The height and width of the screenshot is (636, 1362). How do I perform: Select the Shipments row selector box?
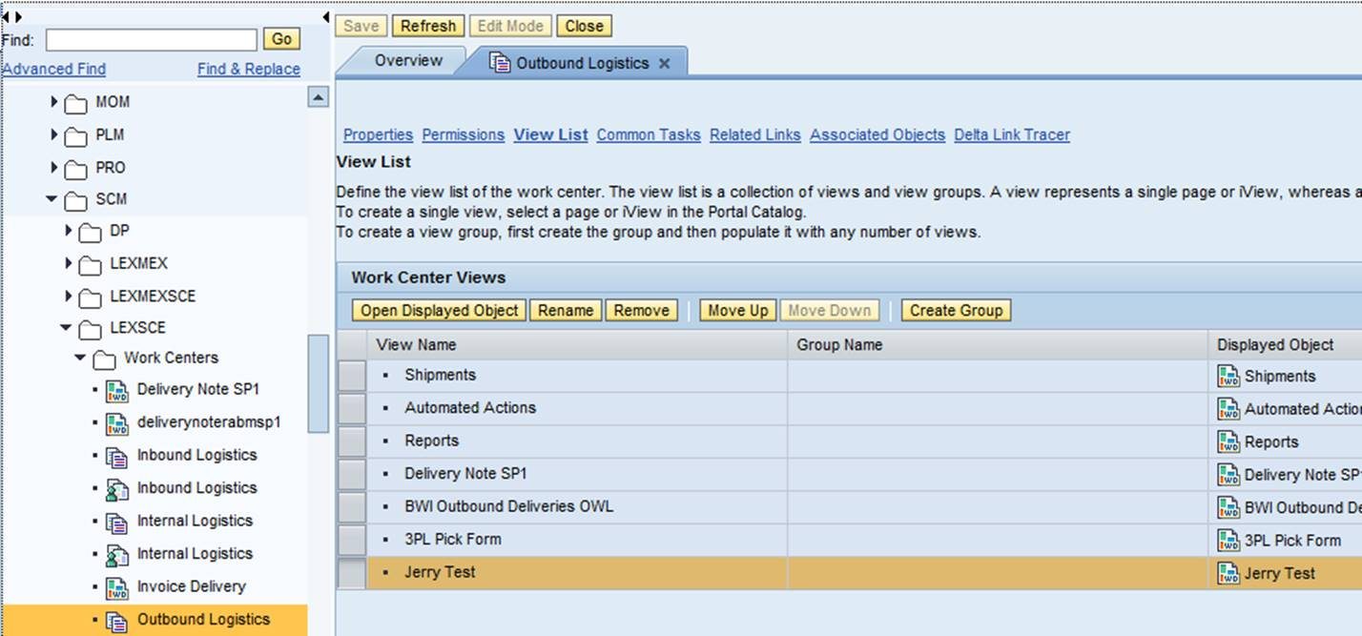pyautogui.click(x=352, y=376)
